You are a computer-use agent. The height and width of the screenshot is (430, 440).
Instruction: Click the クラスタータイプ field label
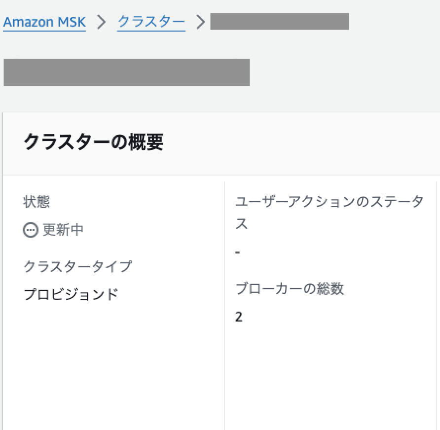(x=78, y=267)
